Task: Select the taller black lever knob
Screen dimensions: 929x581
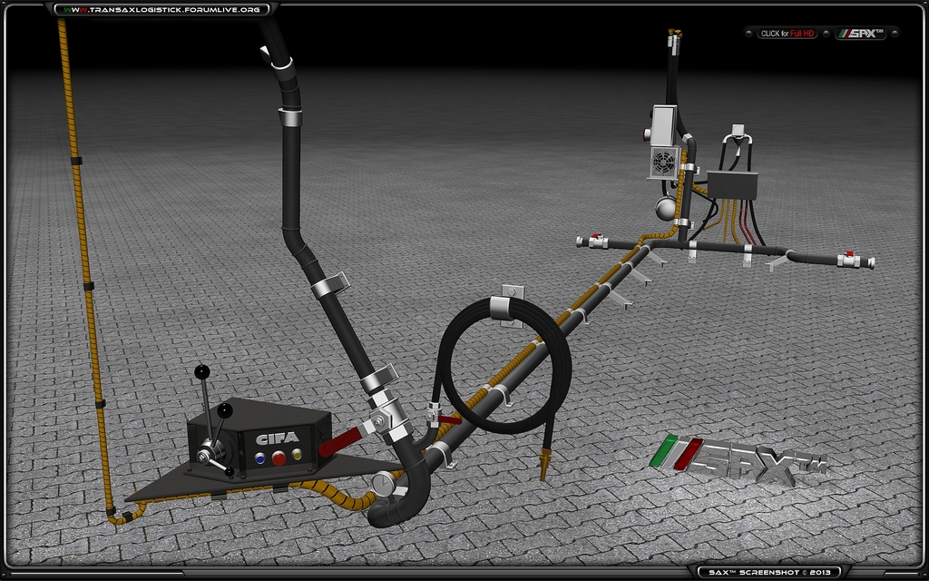Action: pyautogui.click(x=202, y=371)
